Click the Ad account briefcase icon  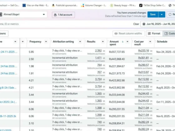click(55, 15)
